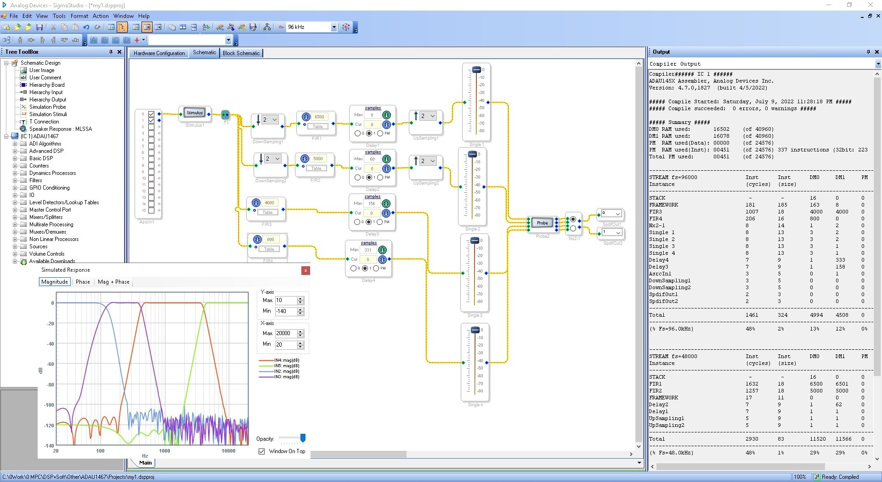Click the Redo arrow icon
This screenshot has height=482, width=882.
97,27
